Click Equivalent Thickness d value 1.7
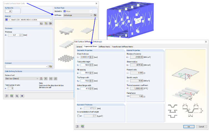The width and height of the screenshot is (211, 132). pos(88,108)
